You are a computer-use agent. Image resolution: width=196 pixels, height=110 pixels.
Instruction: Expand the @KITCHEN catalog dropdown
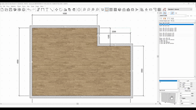pos(173,16)
